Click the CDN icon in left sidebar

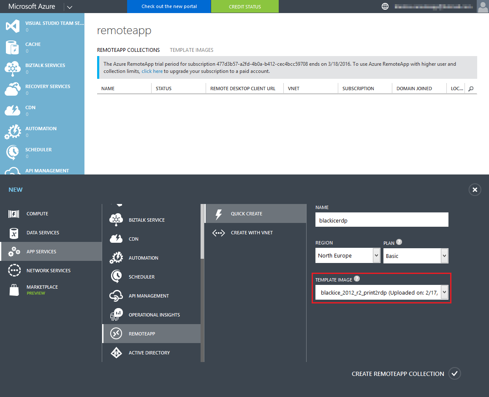(13, 110)
